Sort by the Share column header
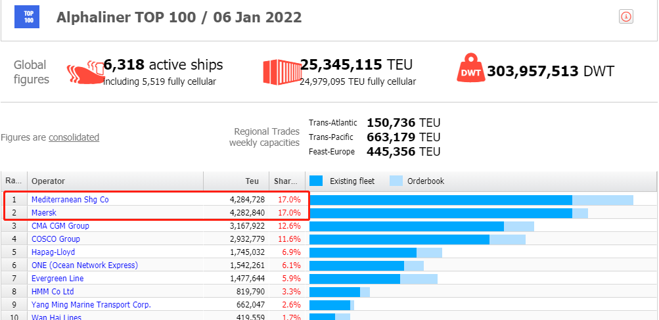The width and height of the screenshot is (659, 320). (287, 181)
